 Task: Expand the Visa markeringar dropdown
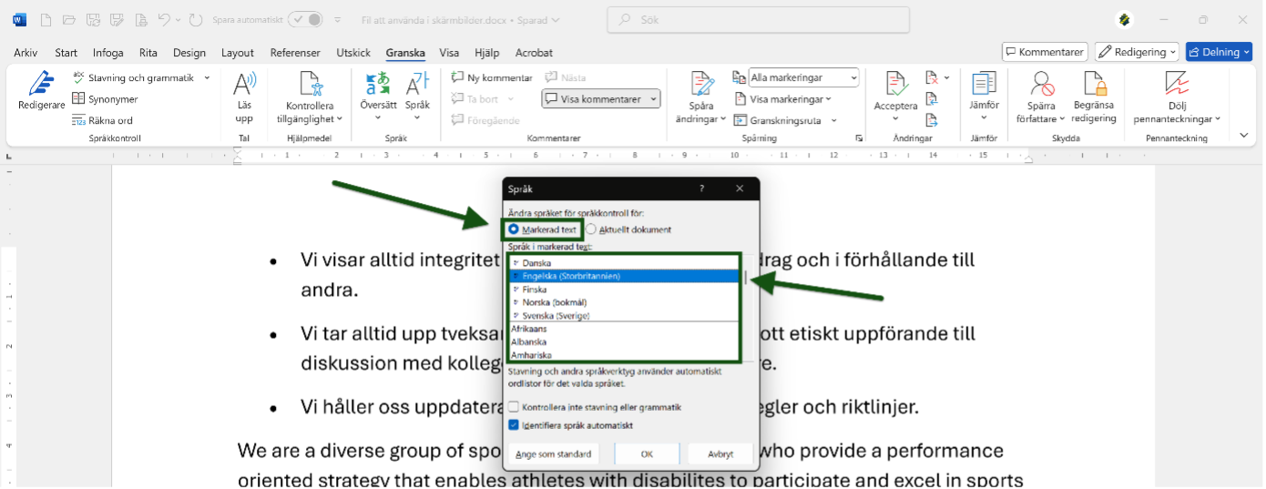pos(829,99)
